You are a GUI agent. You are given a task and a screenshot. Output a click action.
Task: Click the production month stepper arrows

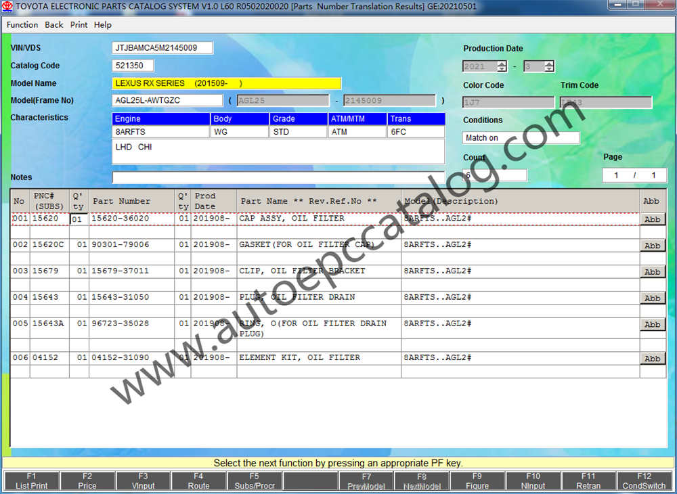click(x=549, y=66)
